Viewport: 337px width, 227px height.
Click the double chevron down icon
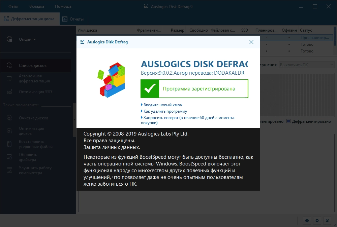pyautogui.click(x=327, y=221)
